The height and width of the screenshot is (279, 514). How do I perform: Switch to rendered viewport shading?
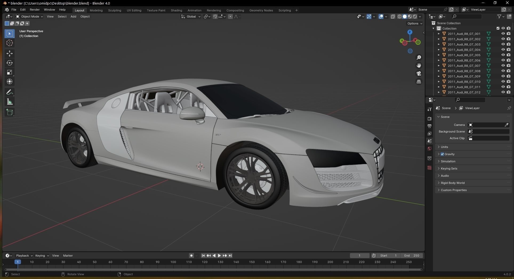(415, 17)
